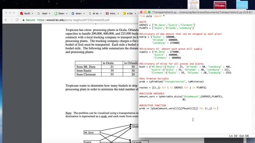The height and width of the screenshot is (143, 255).
Task: Reload the page in Chrome
Action: pyautogui.click(x=17, y=20)
